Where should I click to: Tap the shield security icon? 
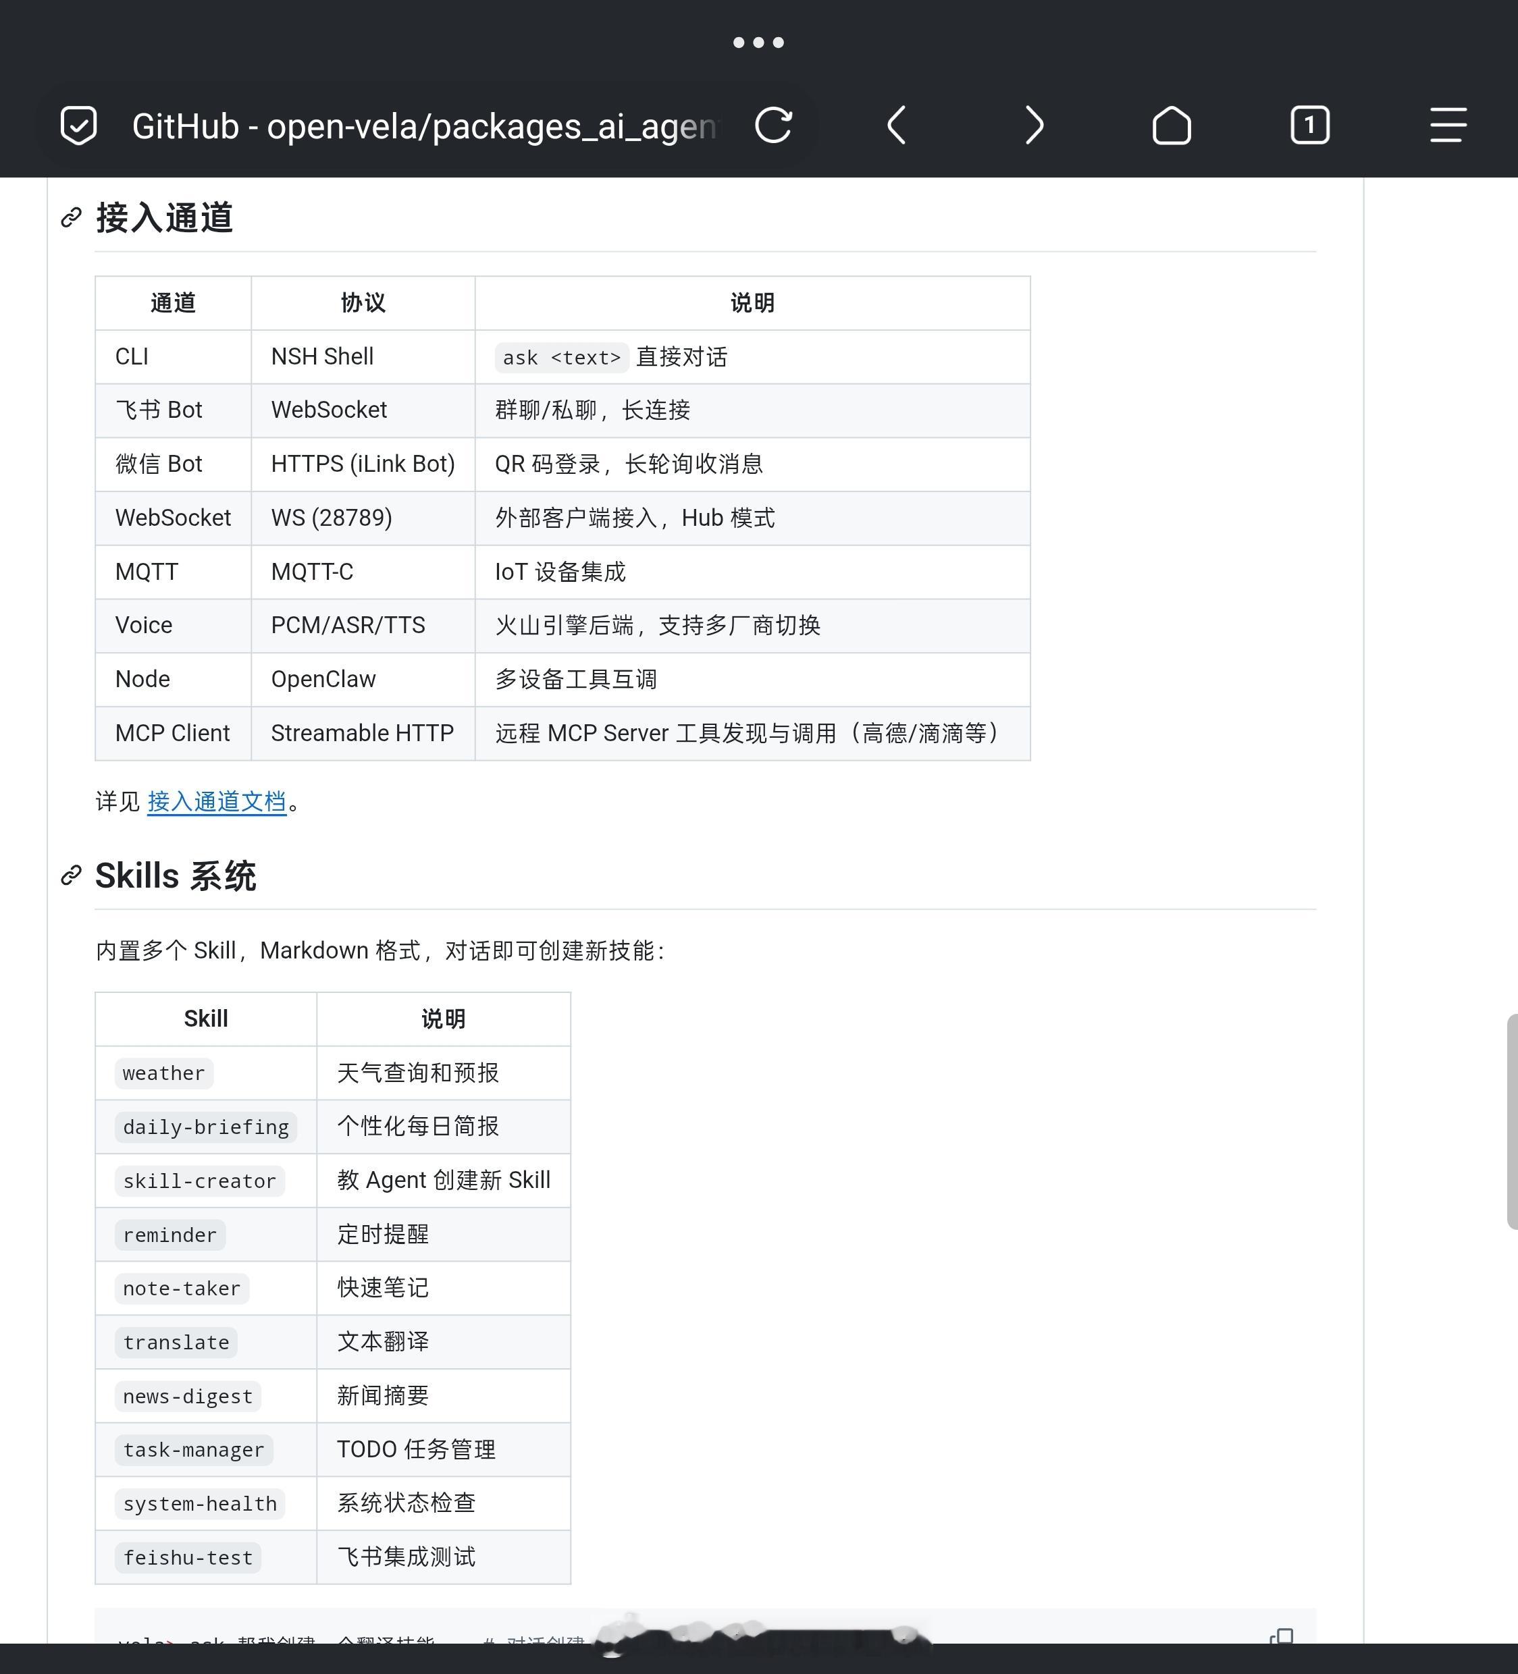pyautogui.click(x=79, y=126)
